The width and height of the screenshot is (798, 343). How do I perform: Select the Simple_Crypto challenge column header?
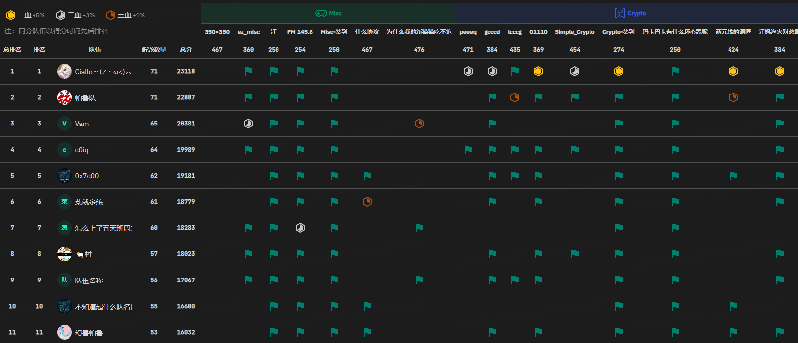(x=575, y=32)
